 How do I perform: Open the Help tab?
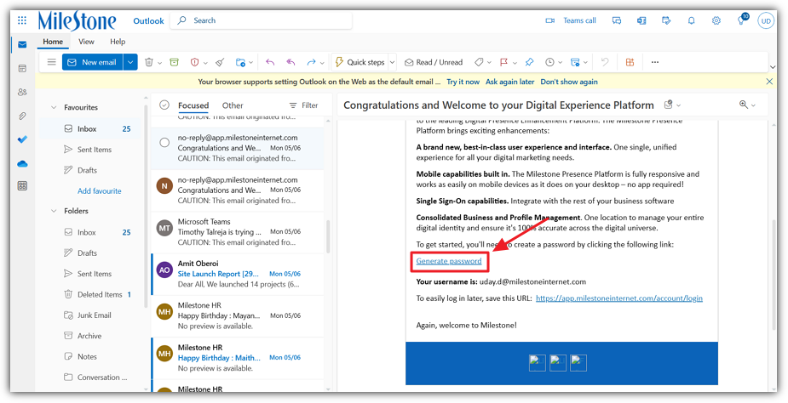[118, 42]
